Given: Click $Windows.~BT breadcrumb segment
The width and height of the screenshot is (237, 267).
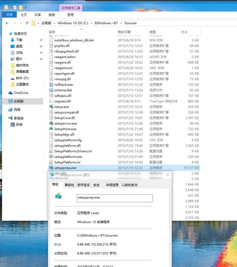Looking at the screenshot, I should coord(106,23).
